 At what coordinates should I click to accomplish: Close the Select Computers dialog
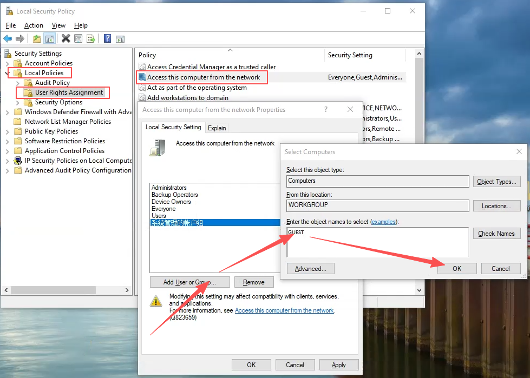tap(519, 151)
